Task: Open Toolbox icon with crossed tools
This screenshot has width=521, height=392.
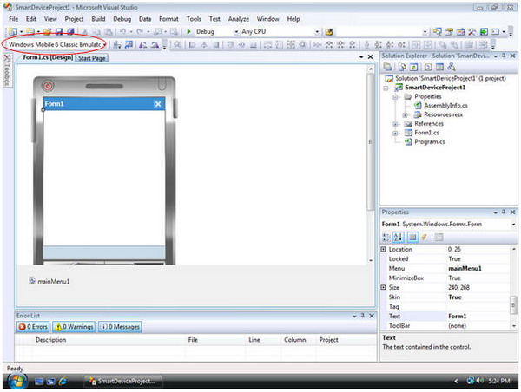Action: (x=472, y=32)
